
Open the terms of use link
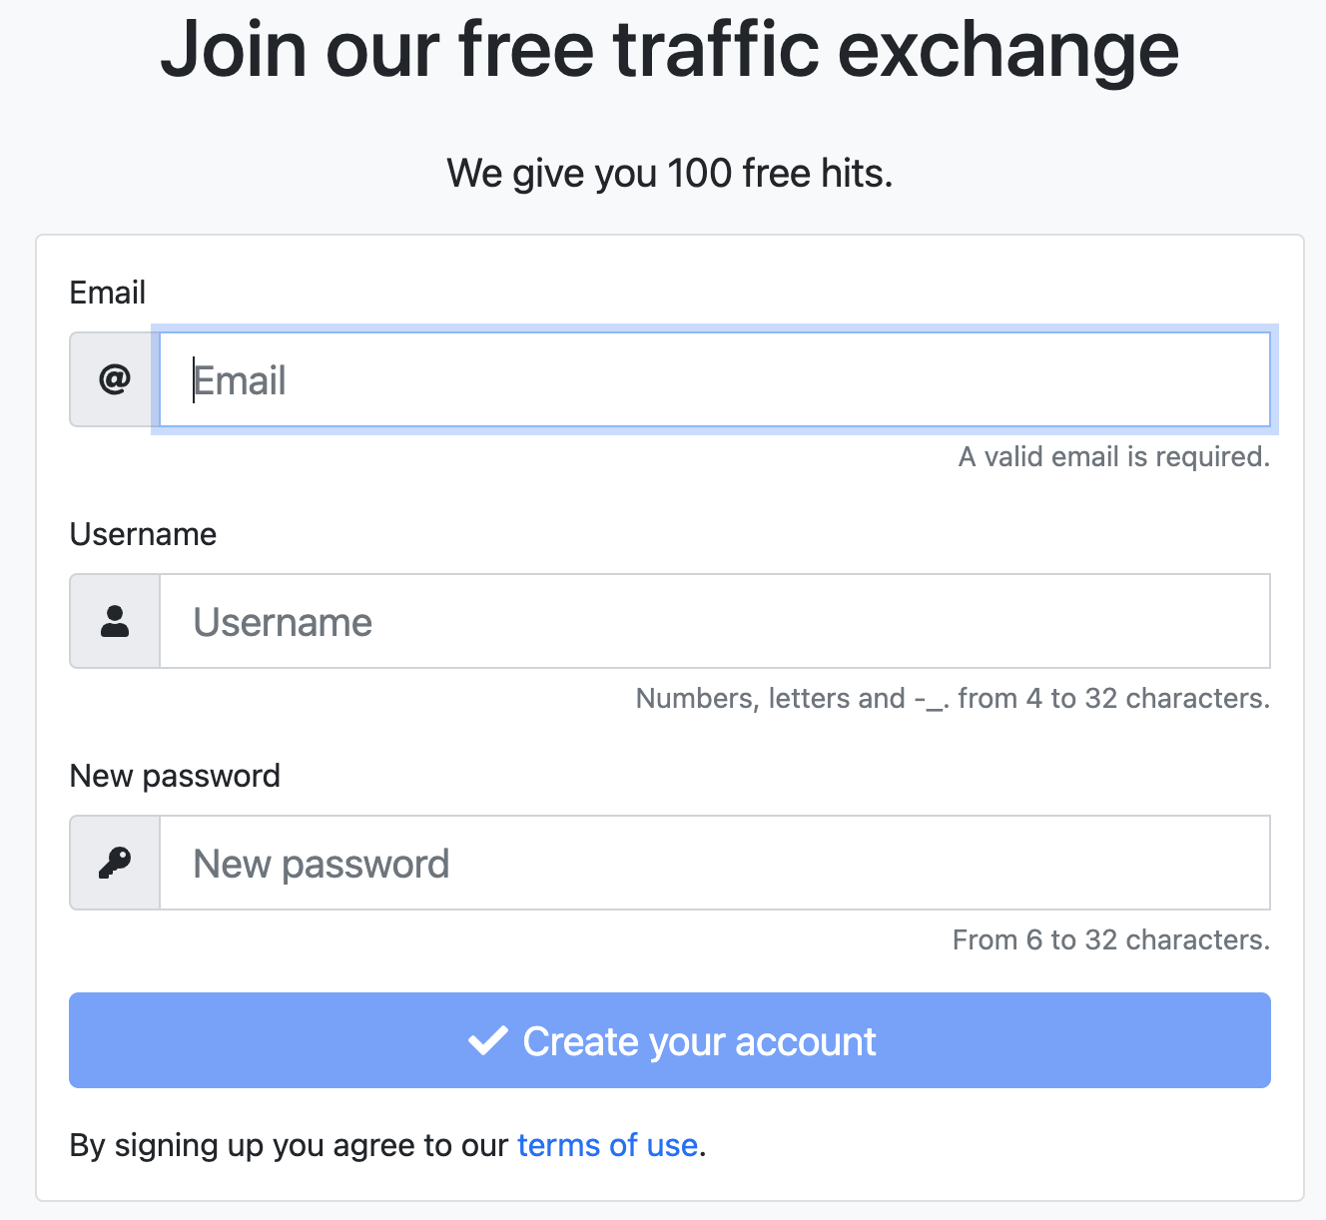pyautogui.click(x=606, y=1145)
